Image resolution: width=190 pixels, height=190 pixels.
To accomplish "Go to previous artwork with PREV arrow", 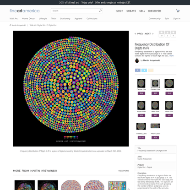I will (x=135, y=34).
